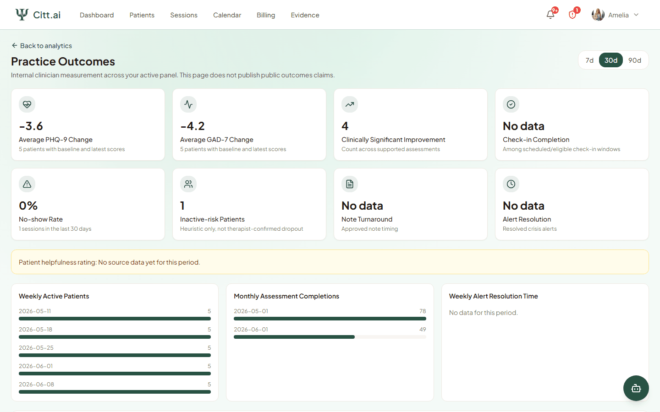Click the Citt.ai brand name
Screen dimensions: 660x412
(x=47, y=15)
